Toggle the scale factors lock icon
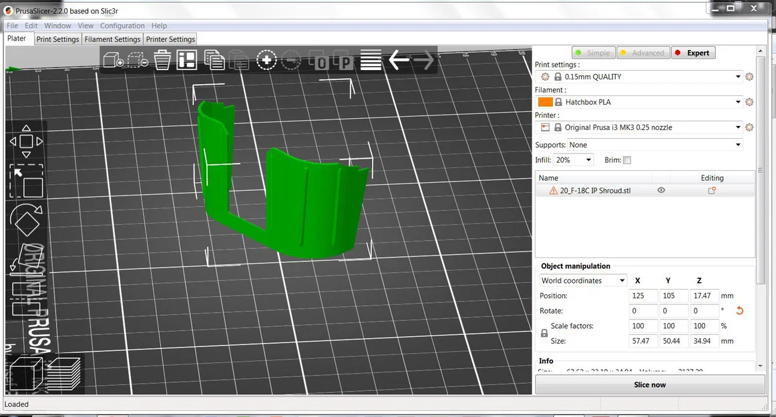Image resolution: width=776 pixels, height=417 pixels. [x=544, y=334]
